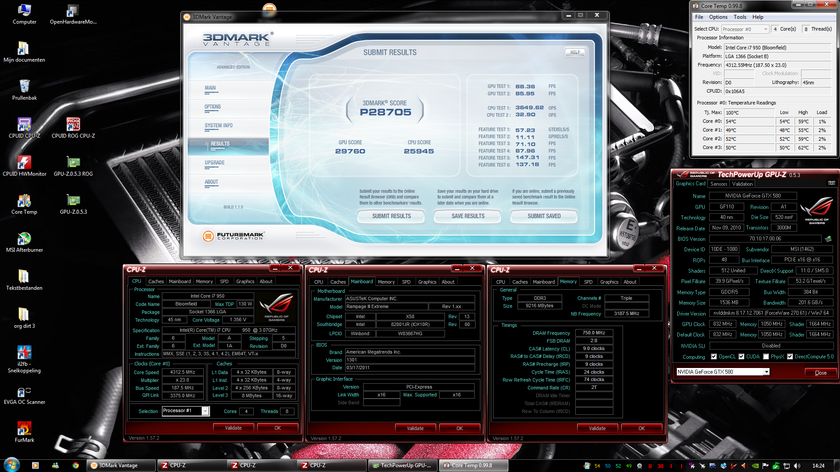Click OK in the Memory CPU-Z window
The height and width of the screenshot is (472, 840).
coord(641,428)
